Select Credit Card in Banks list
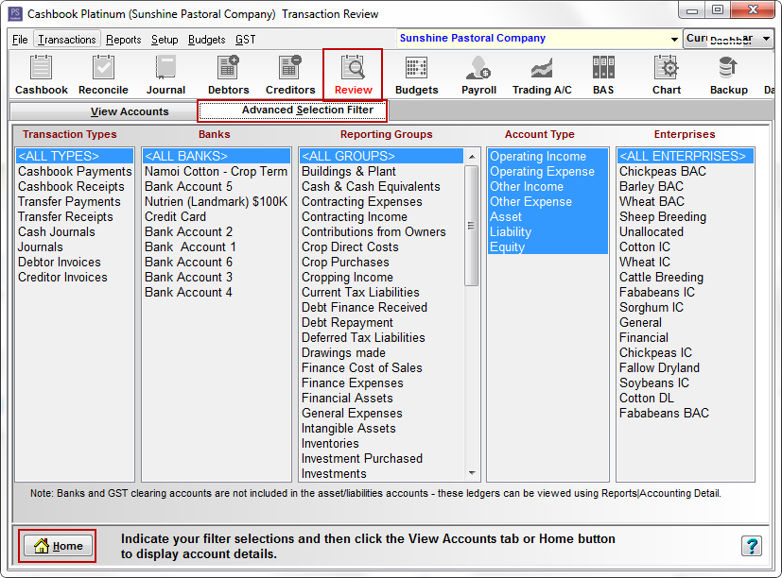 coord(217,217)
